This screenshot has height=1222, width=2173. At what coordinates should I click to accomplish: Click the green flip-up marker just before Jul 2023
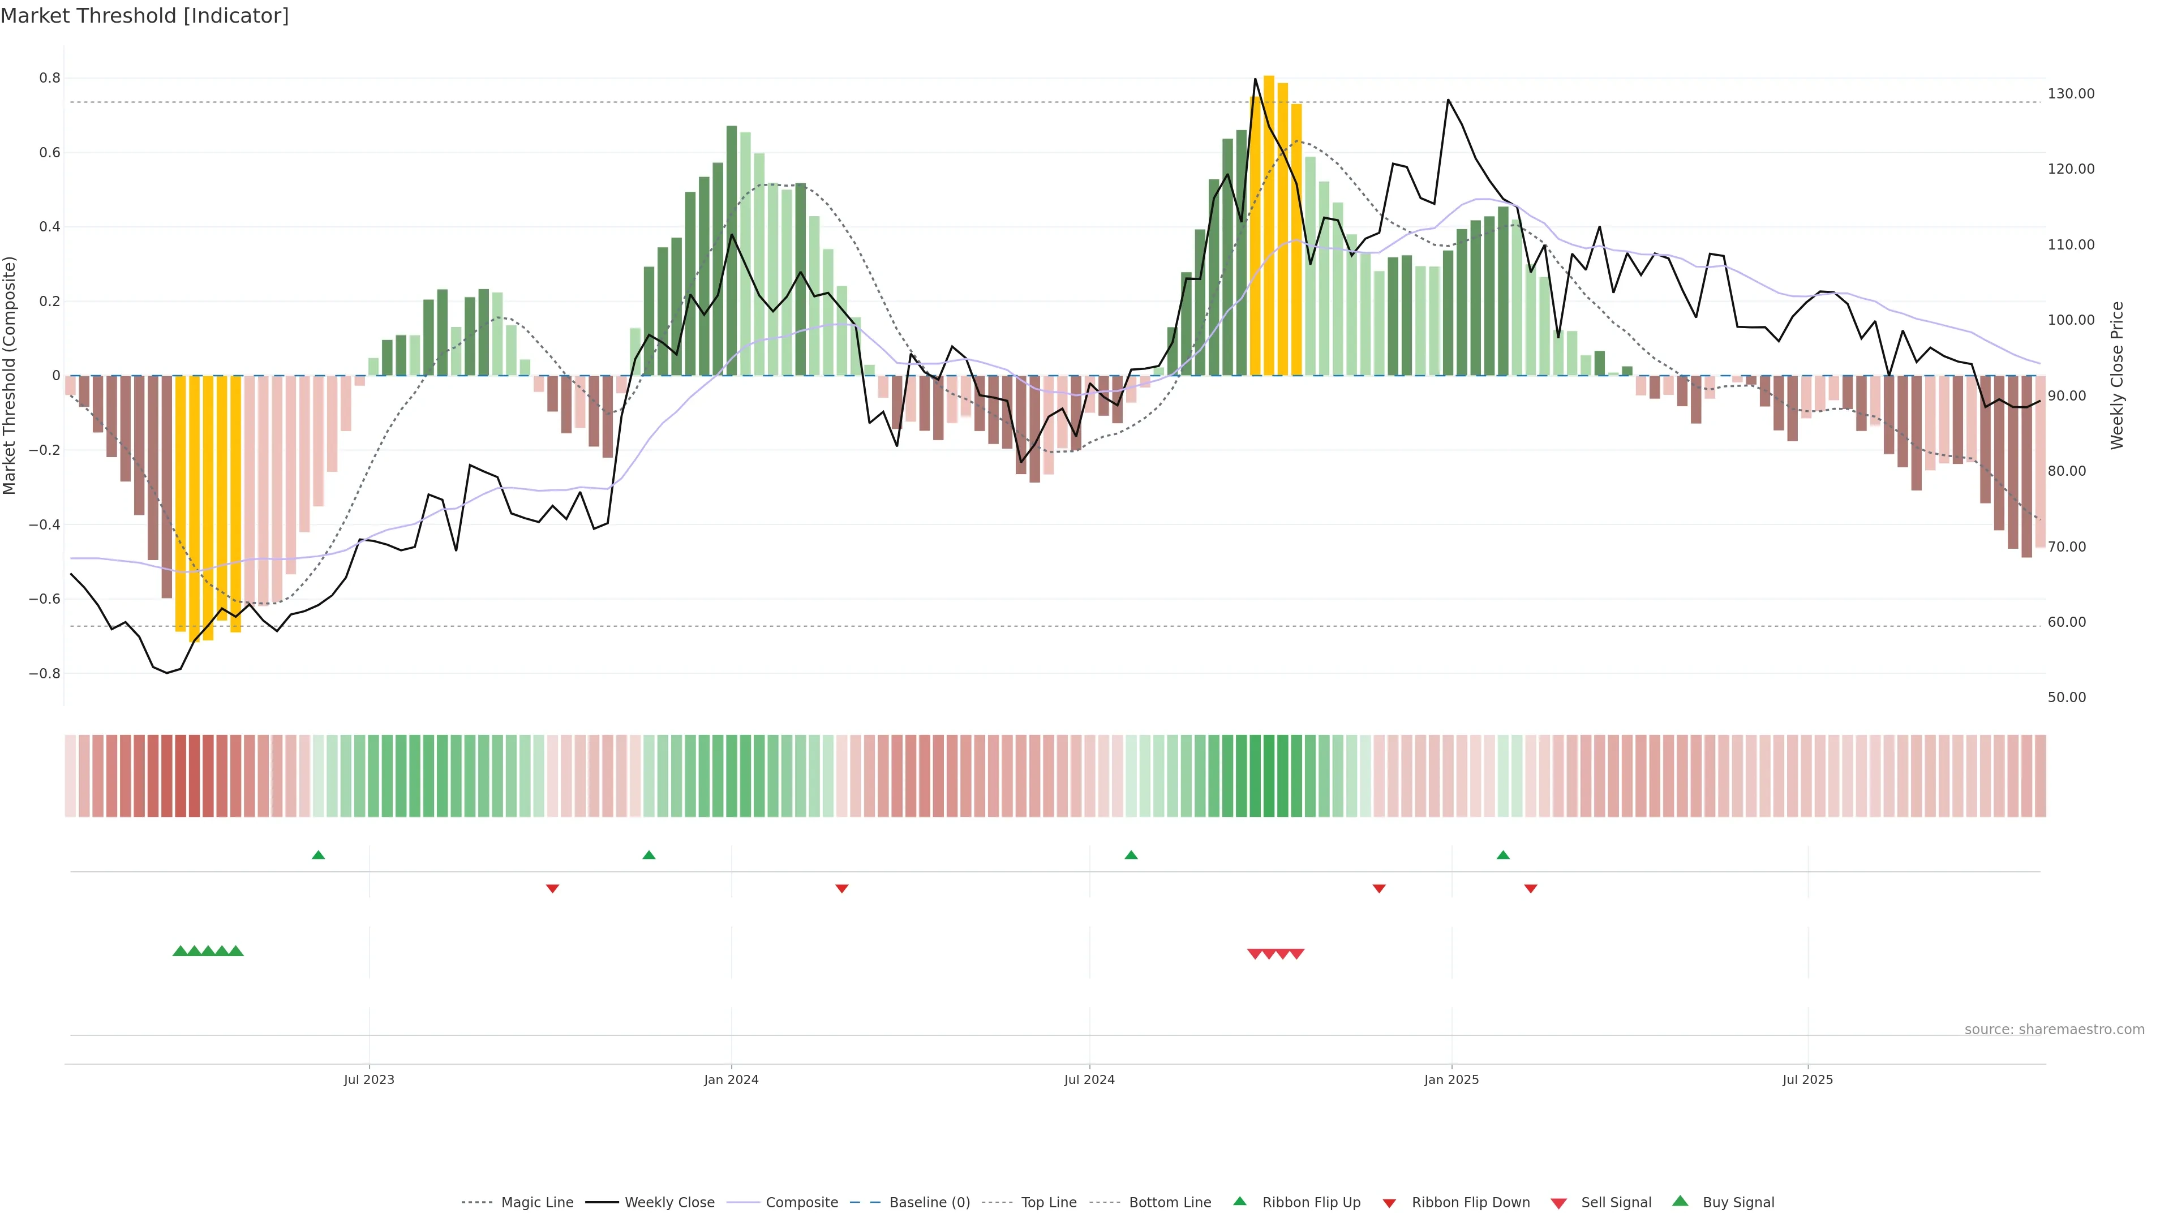(318, 855)
